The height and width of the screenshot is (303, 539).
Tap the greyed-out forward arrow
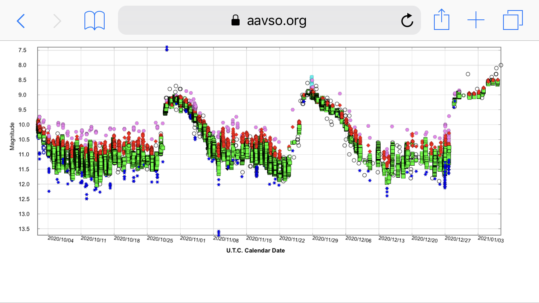(x=57, y=20)
